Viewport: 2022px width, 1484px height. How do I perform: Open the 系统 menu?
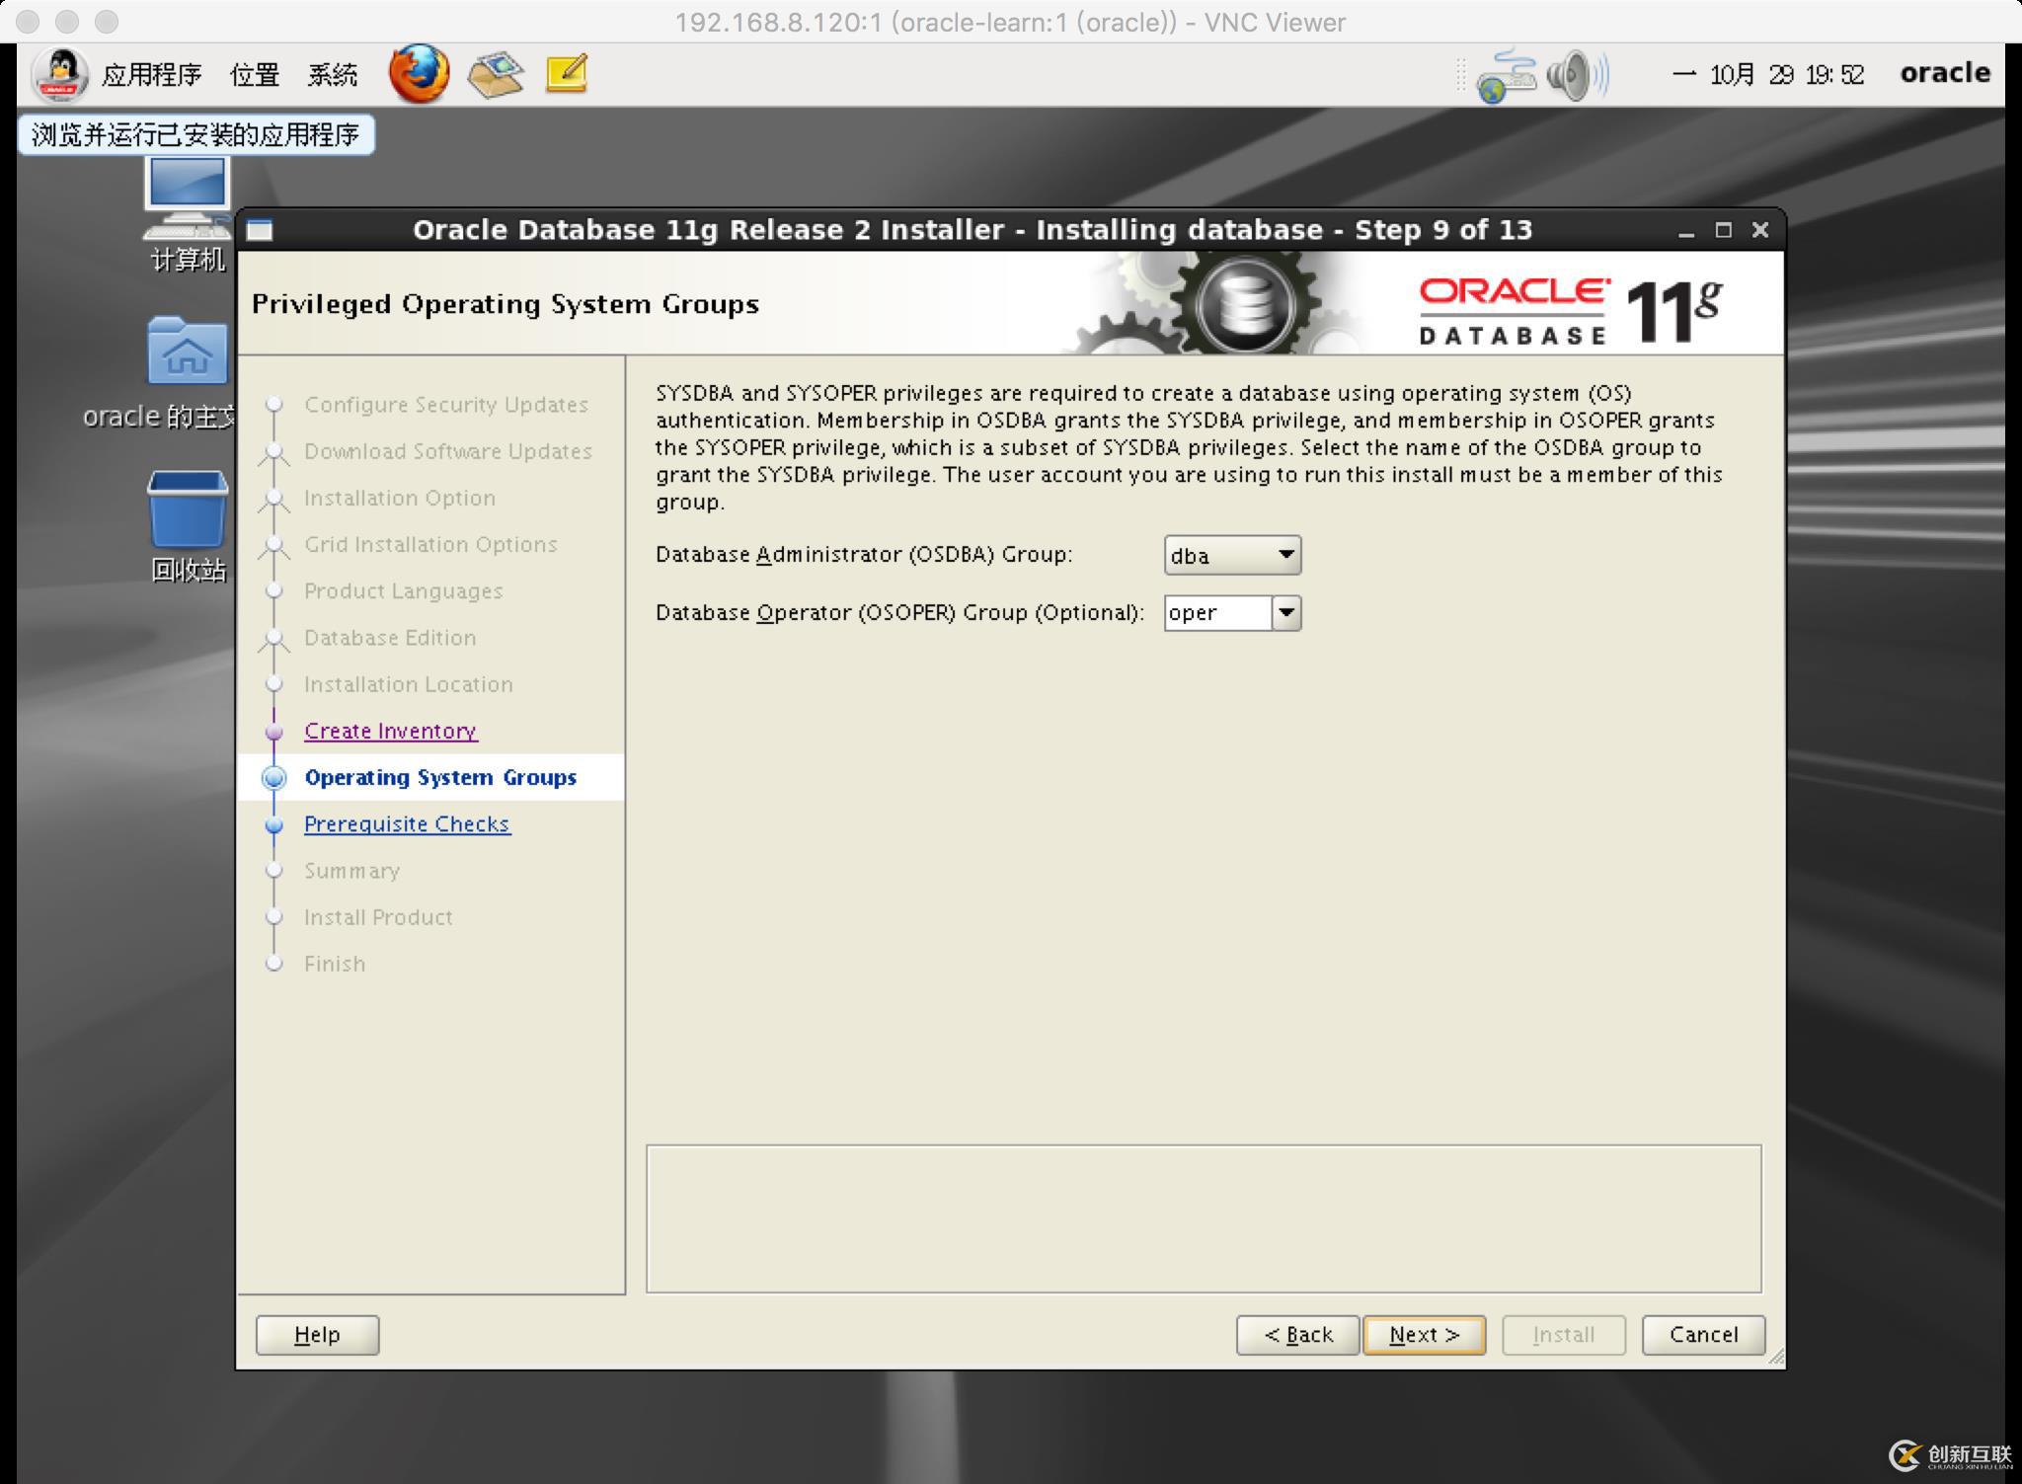(333, 75)
